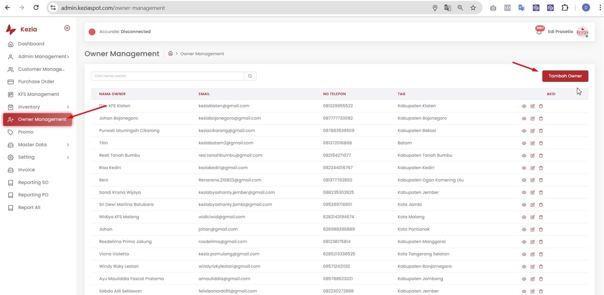Delete owner Johan Bojonegoro via trash icon
Image resolution: width=604 pixels, height=295 pixels.
[x=541, y=119]
